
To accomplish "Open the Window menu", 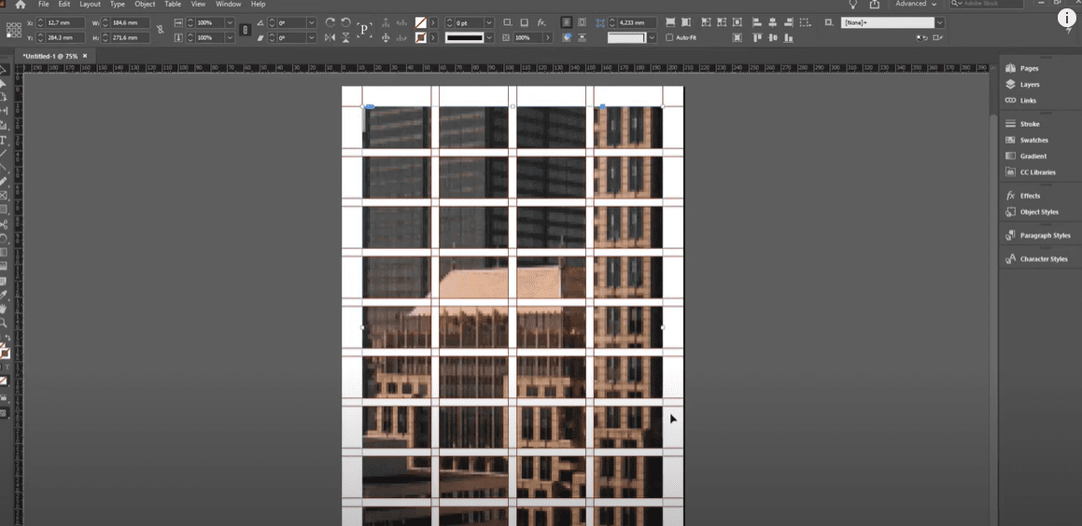I will click(x=228, y=4).
